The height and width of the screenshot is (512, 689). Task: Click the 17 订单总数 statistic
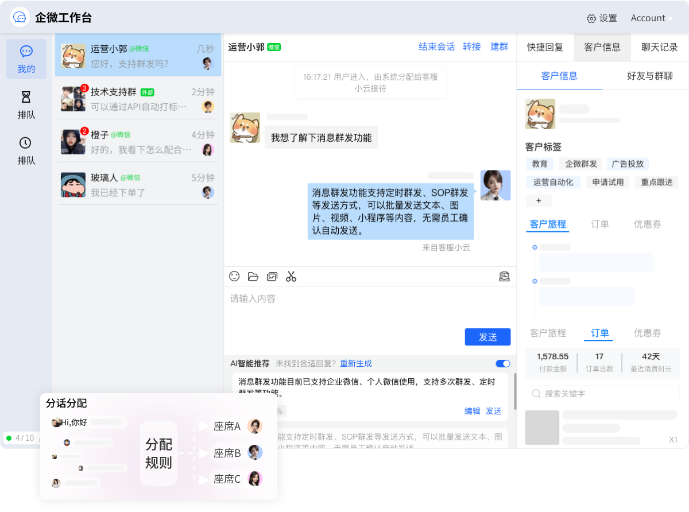coord(599,362)
